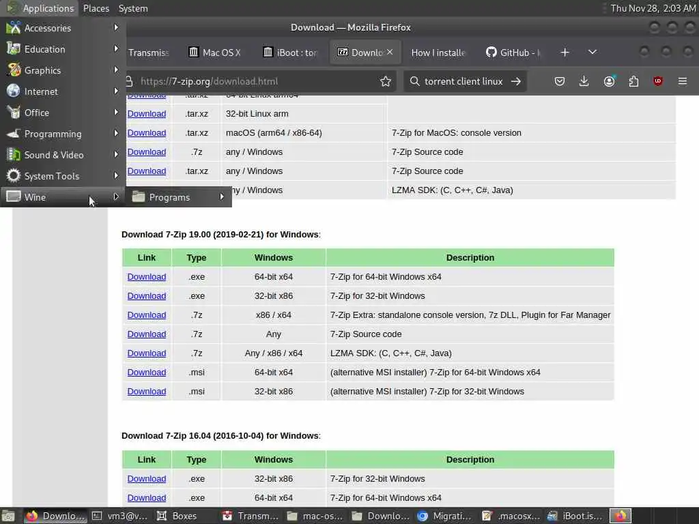Download macOS arm64 / x86-64 tar.xz
The image size is (699, 524).
click(x=147, y=133)
